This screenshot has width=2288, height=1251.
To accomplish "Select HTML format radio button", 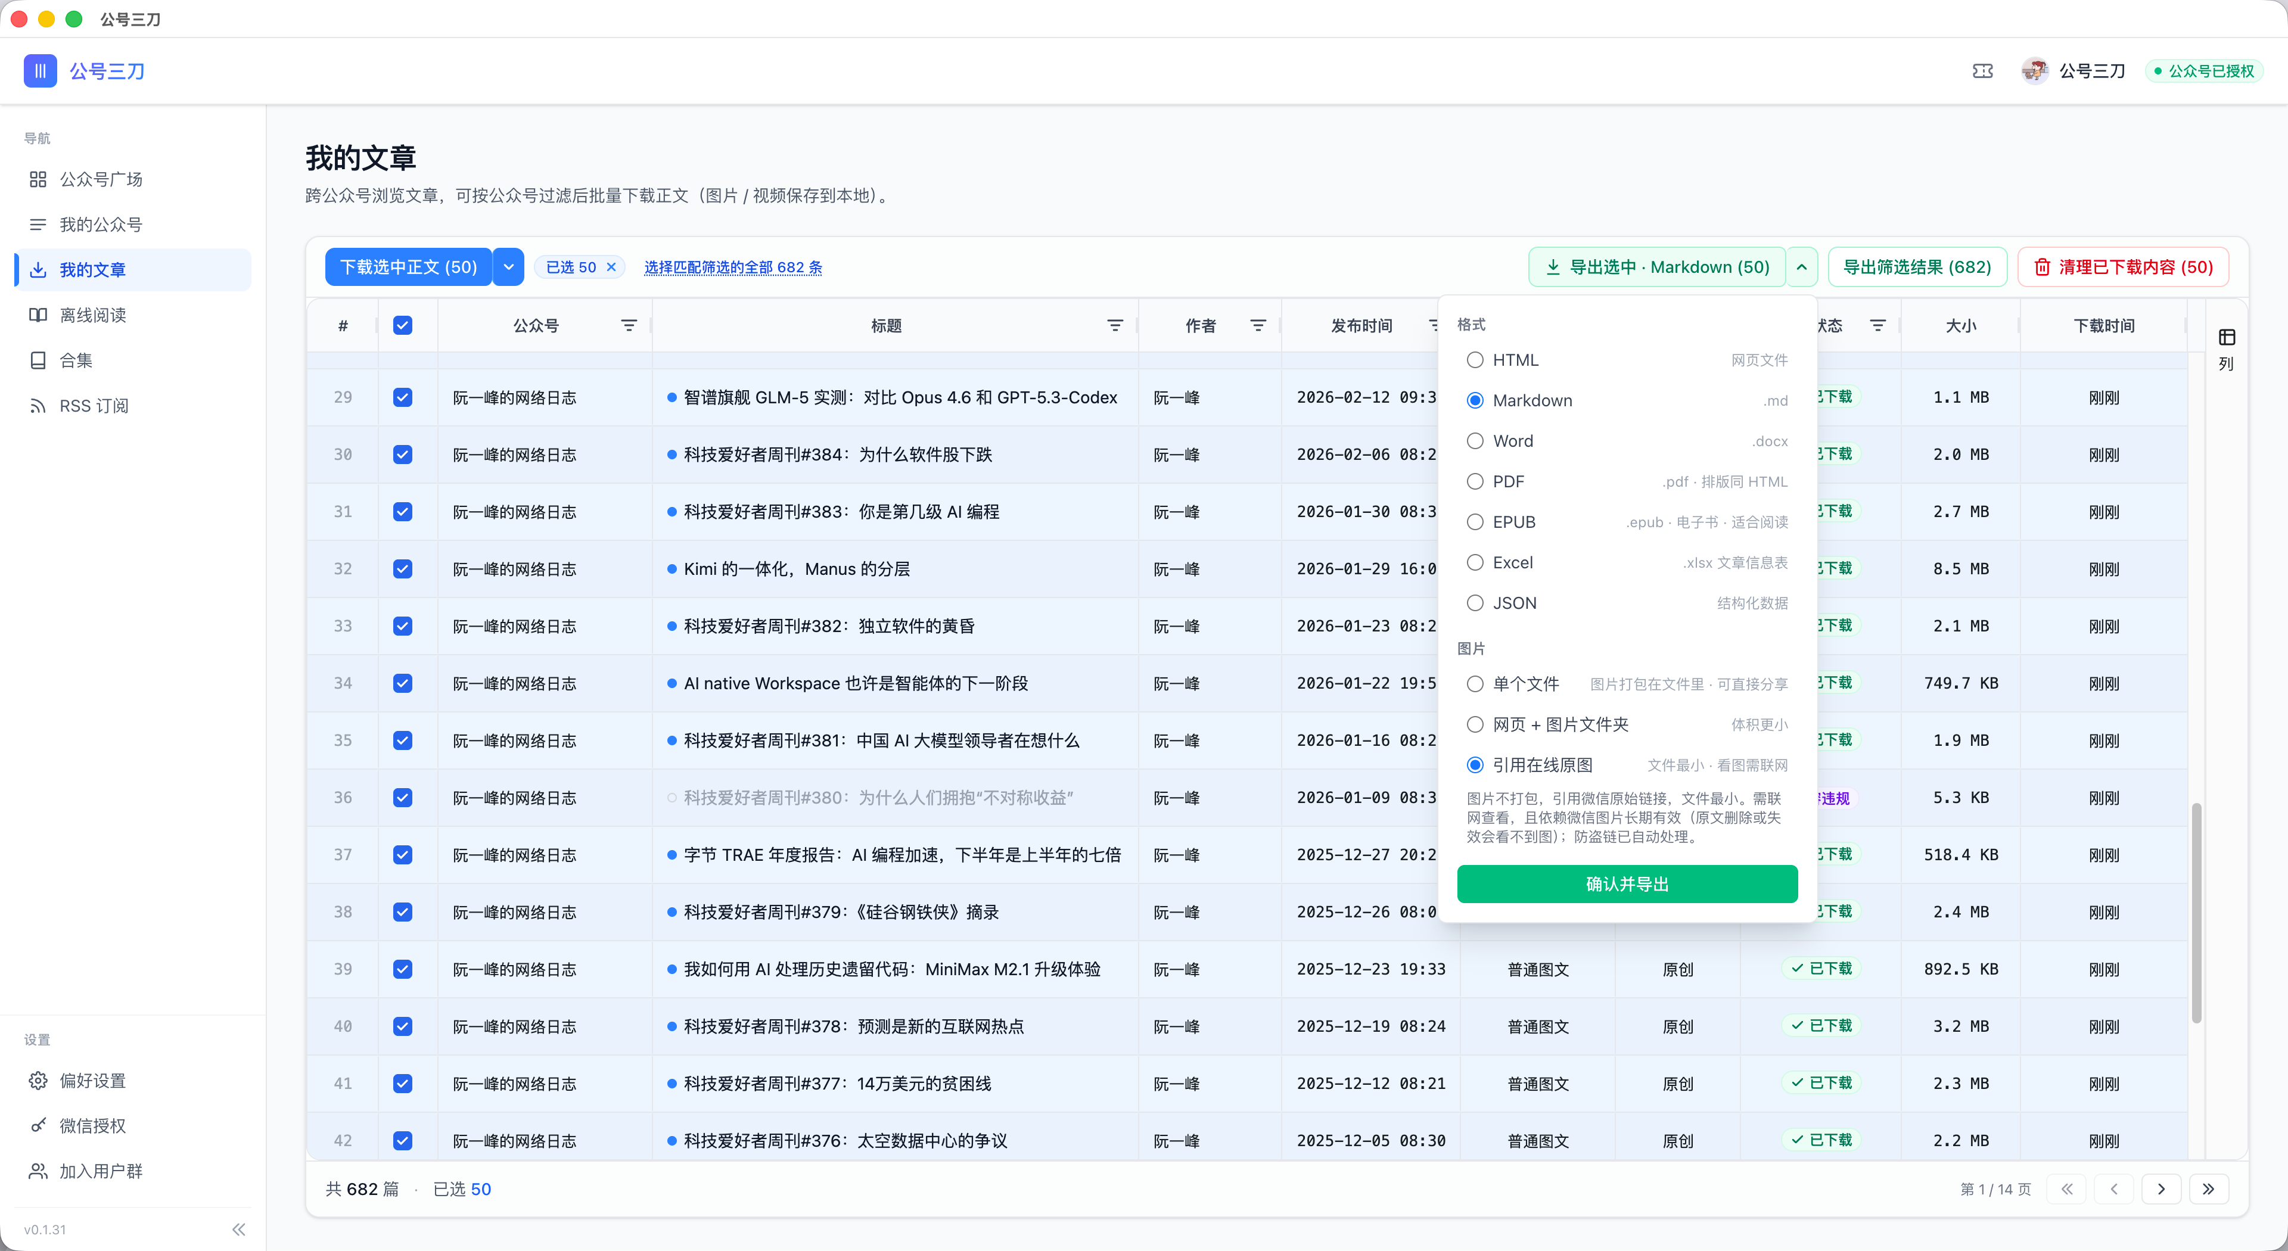I will click(x=1475, y=360).
